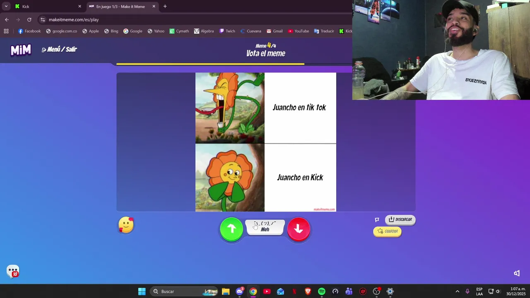Screen dimensions: 530x298
Task: Open the Bing bookmark
Action: (x=111, y=31)
